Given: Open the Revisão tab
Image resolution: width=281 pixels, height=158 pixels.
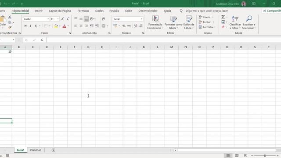Looking at the screenshot, I should 114,11.
